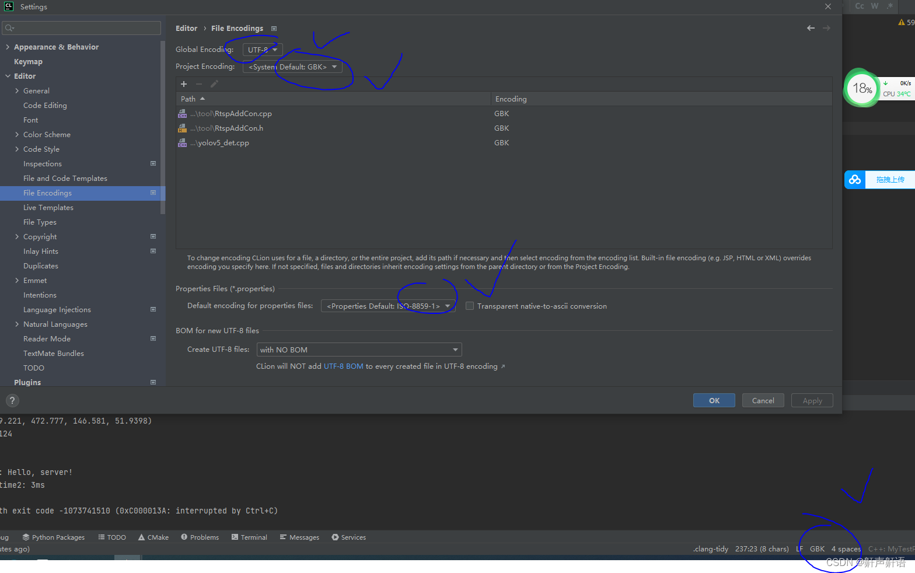Click the OK button
The image size is (915, 573).
pyautogui.click(x=714, y=400)
